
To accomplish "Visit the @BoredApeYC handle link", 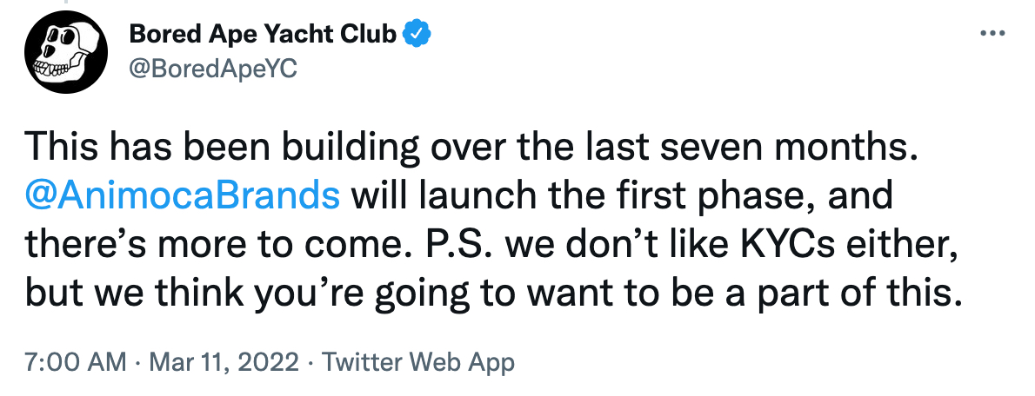I will (213, 69).
